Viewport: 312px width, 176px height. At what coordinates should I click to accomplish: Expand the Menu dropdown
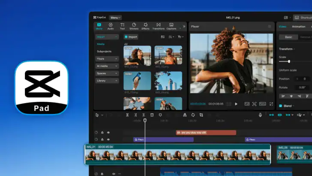115,18
